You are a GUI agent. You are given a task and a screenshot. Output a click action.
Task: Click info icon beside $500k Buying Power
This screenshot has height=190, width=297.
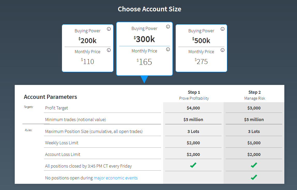223,29
